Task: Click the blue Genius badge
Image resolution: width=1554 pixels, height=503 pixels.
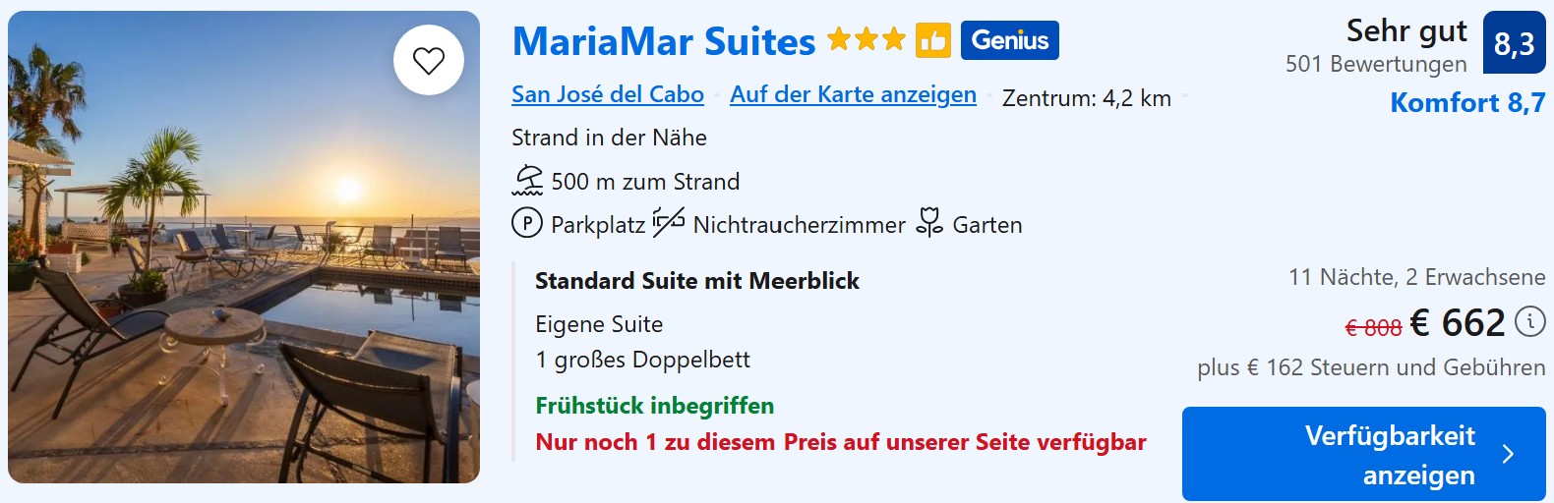Action: click(1009, 40)
